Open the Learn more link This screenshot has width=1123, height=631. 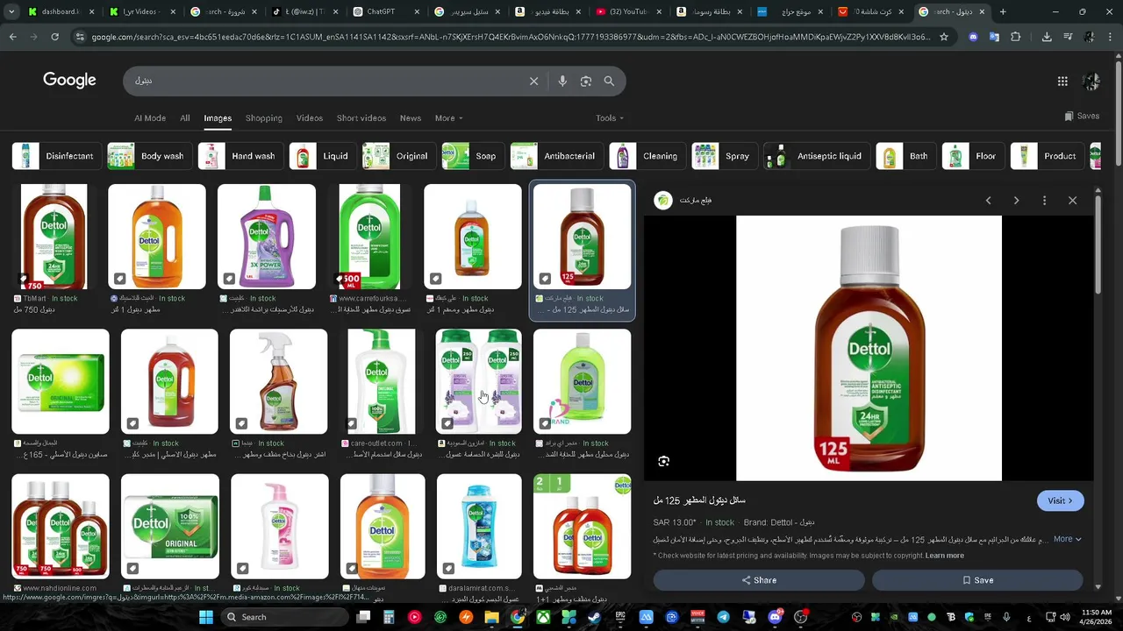click(x=944, y=556)
